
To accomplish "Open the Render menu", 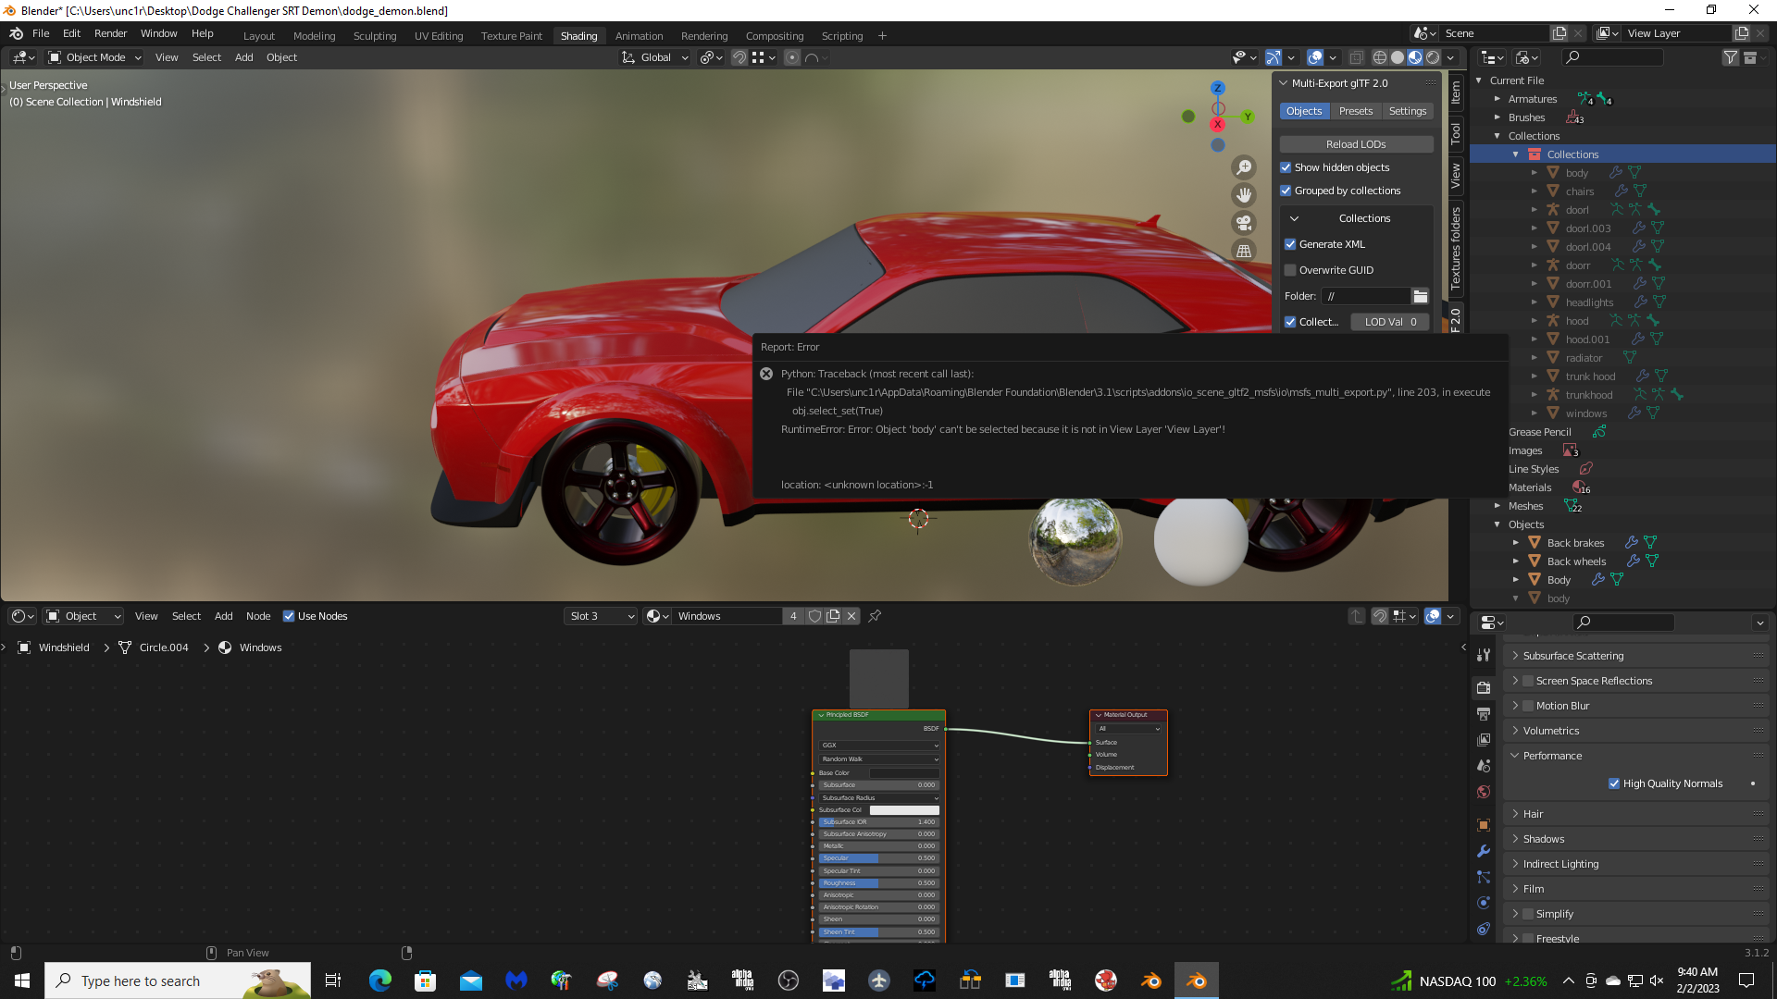I will point(110,33).
